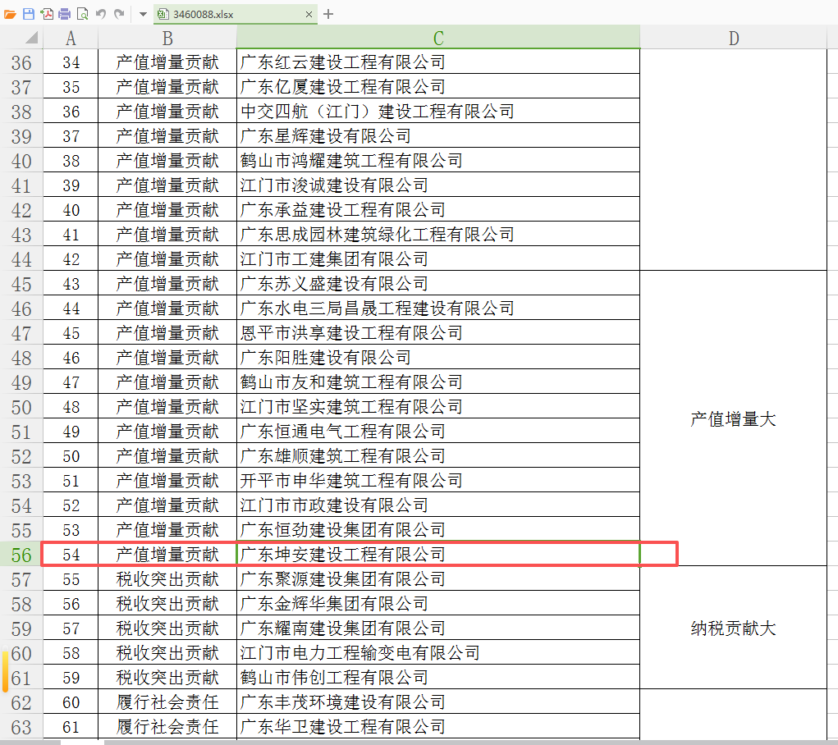Click the select-all corner triangle
Image resolution: width=838 pixels, height=745 pixels.
30,38
